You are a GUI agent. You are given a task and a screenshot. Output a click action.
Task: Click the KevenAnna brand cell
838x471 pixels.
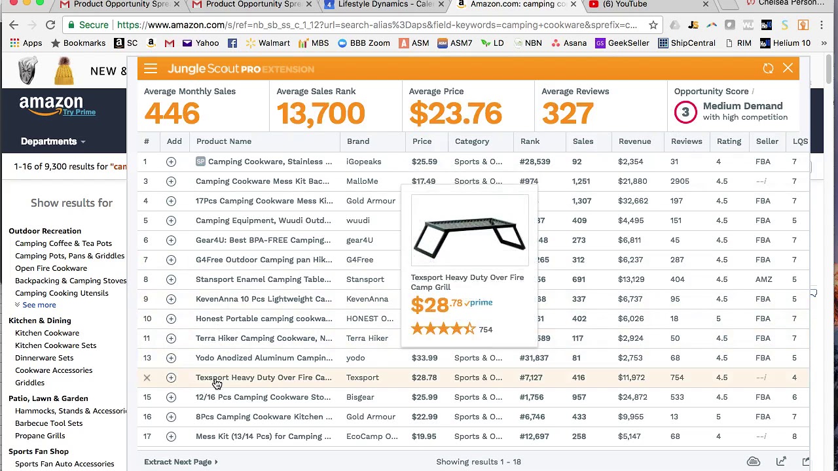point(367,299)
